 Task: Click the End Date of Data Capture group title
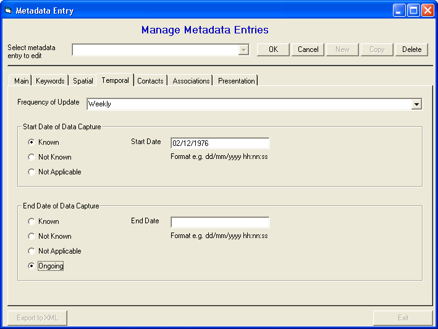[61, 206]
